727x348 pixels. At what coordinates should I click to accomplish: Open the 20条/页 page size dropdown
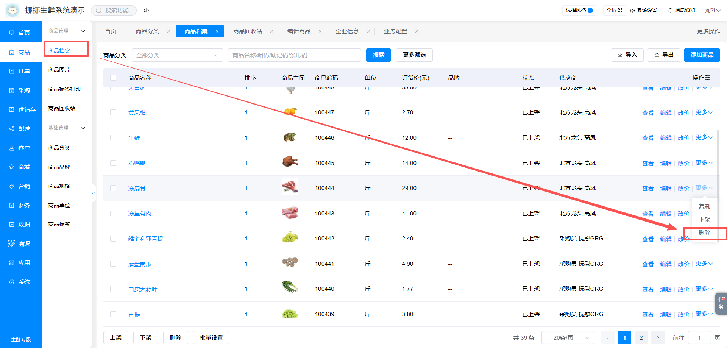pyautogui.click(x=568, y=337)
